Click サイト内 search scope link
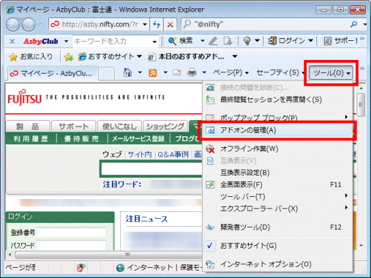This screenshot has height=278, width=371. click(x=140, y=155)
